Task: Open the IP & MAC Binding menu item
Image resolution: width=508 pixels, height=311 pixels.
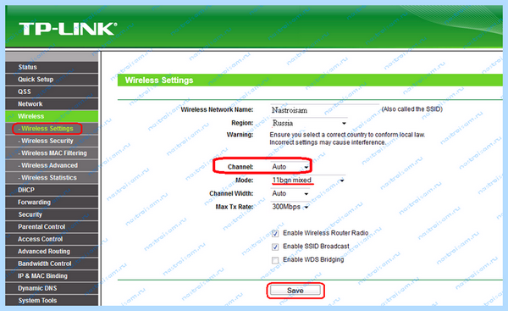Action: tap(52, 276)
